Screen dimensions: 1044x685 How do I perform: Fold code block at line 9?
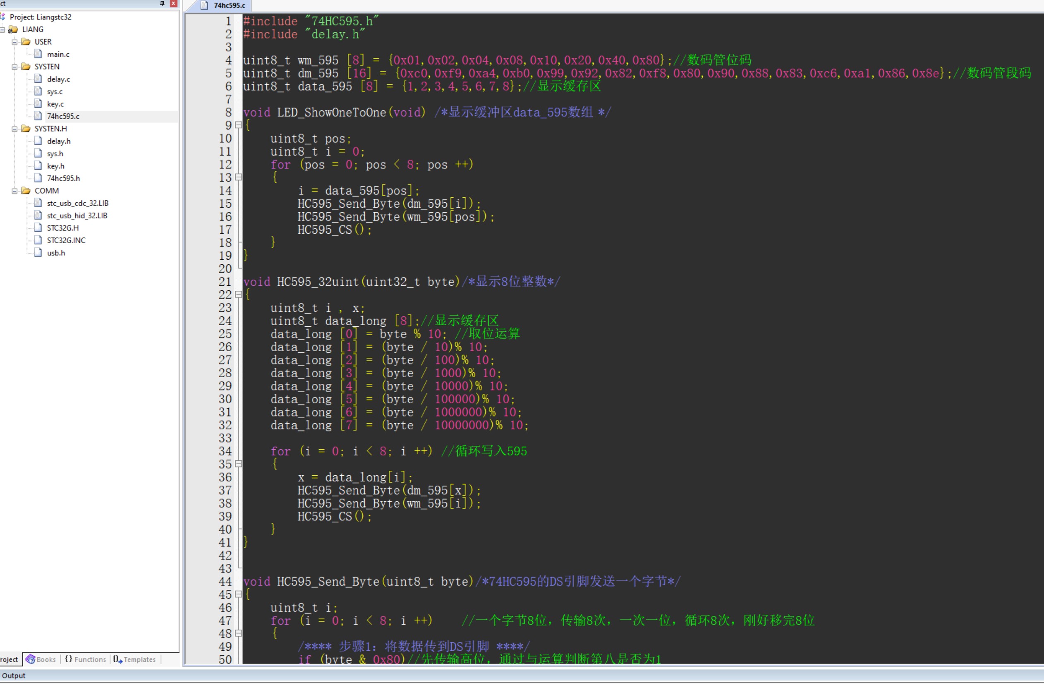click(239, 125)
